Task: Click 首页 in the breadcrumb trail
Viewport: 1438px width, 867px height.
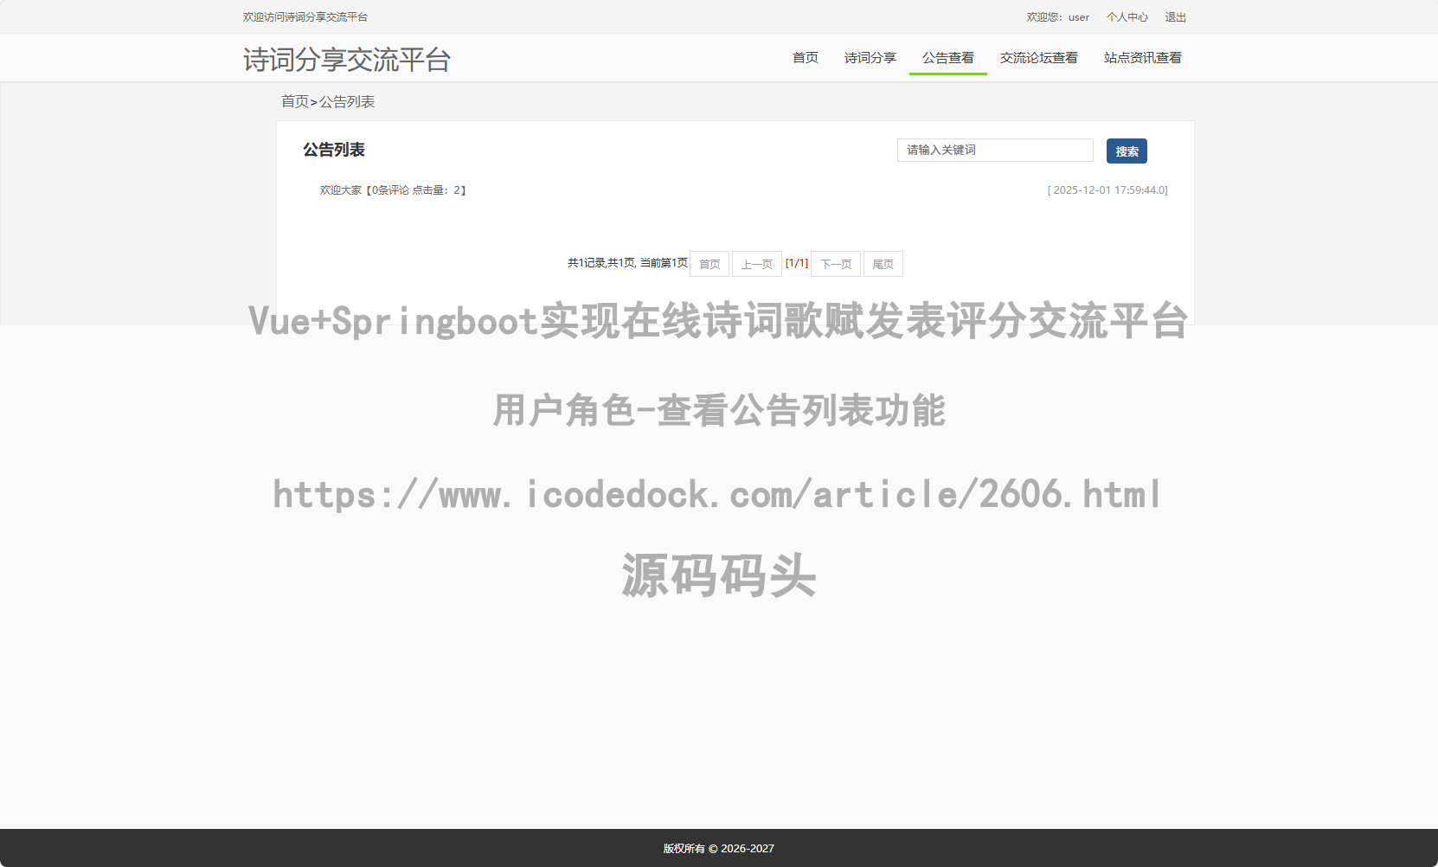Action: [294, 102]
